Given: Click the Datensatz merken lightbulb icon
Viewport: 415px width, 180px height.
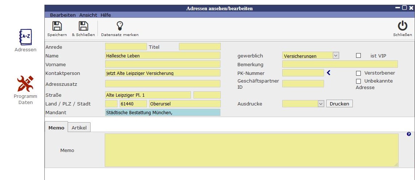Looking at the screenshot, I should coord(120,26).
